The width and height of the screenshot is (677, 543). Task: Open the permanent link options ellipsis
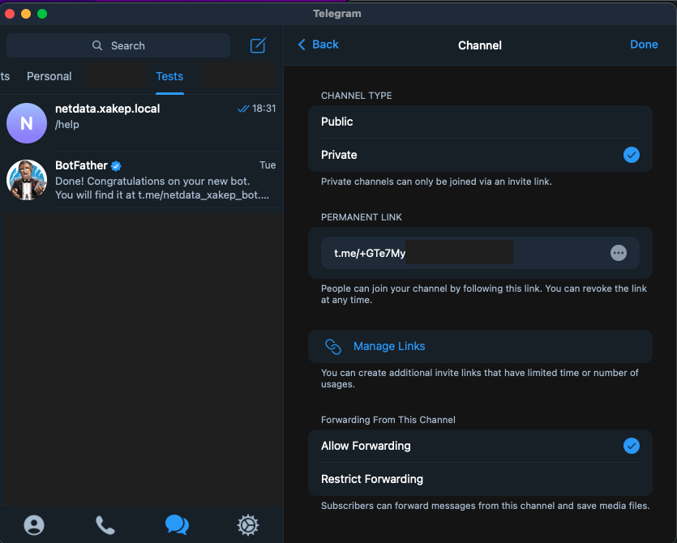tap(619, 253)
